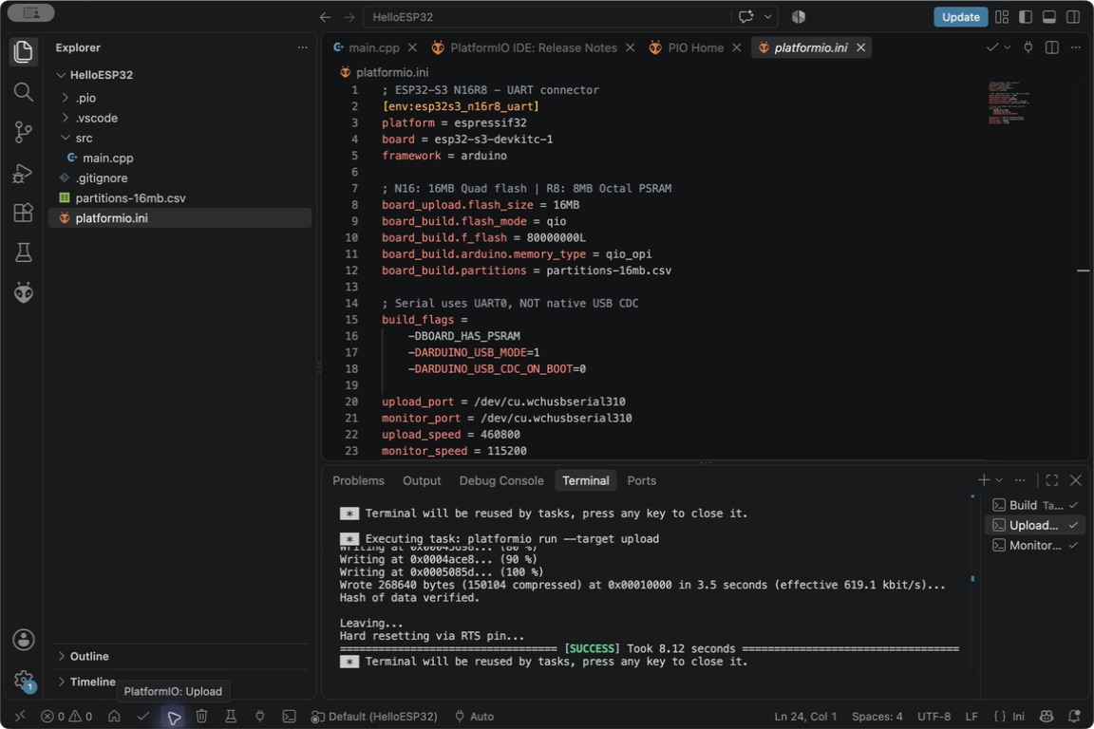Click the Update button
The width and height of the screenshot is (1094, 729).
[960, 17]
